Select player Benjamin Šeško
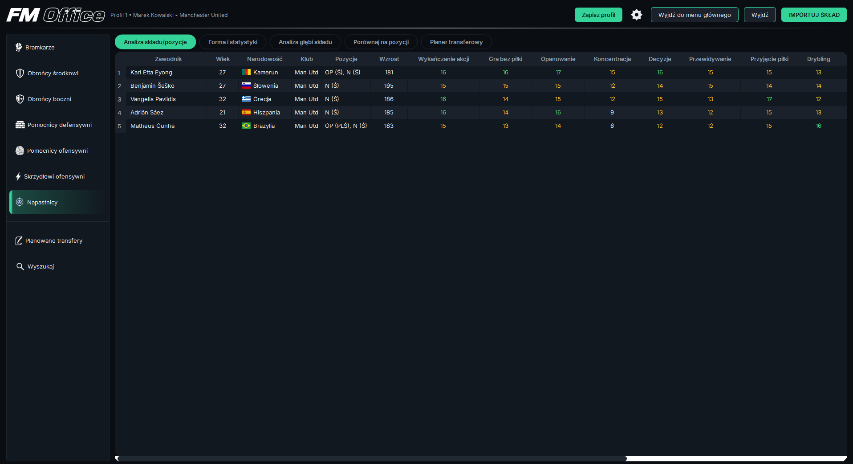Image resolution: width=853 pixels, height=464 pixels. 152,85
